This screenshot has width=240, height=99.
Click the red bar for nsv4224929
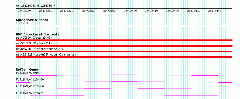(124, 57)
